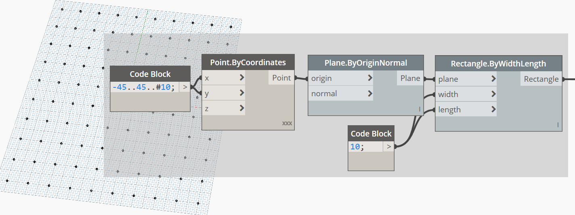Click the Plane output port

click(410, 78)
